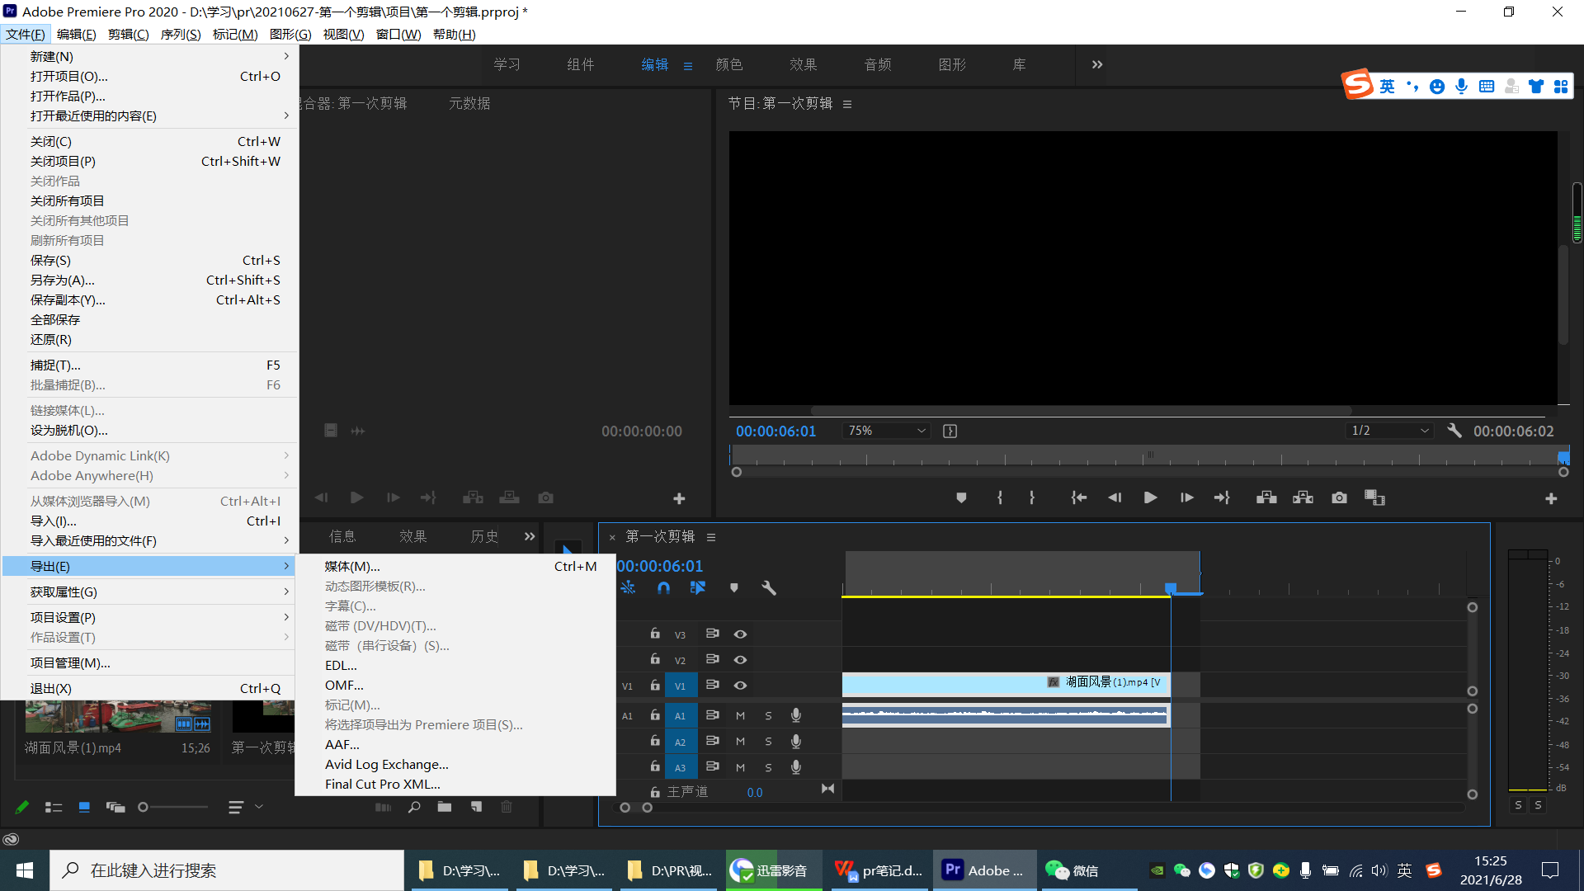Screen dimensions: 1584x891
Task: Step back one frame in Program monitor
Action: (1115, 497)
